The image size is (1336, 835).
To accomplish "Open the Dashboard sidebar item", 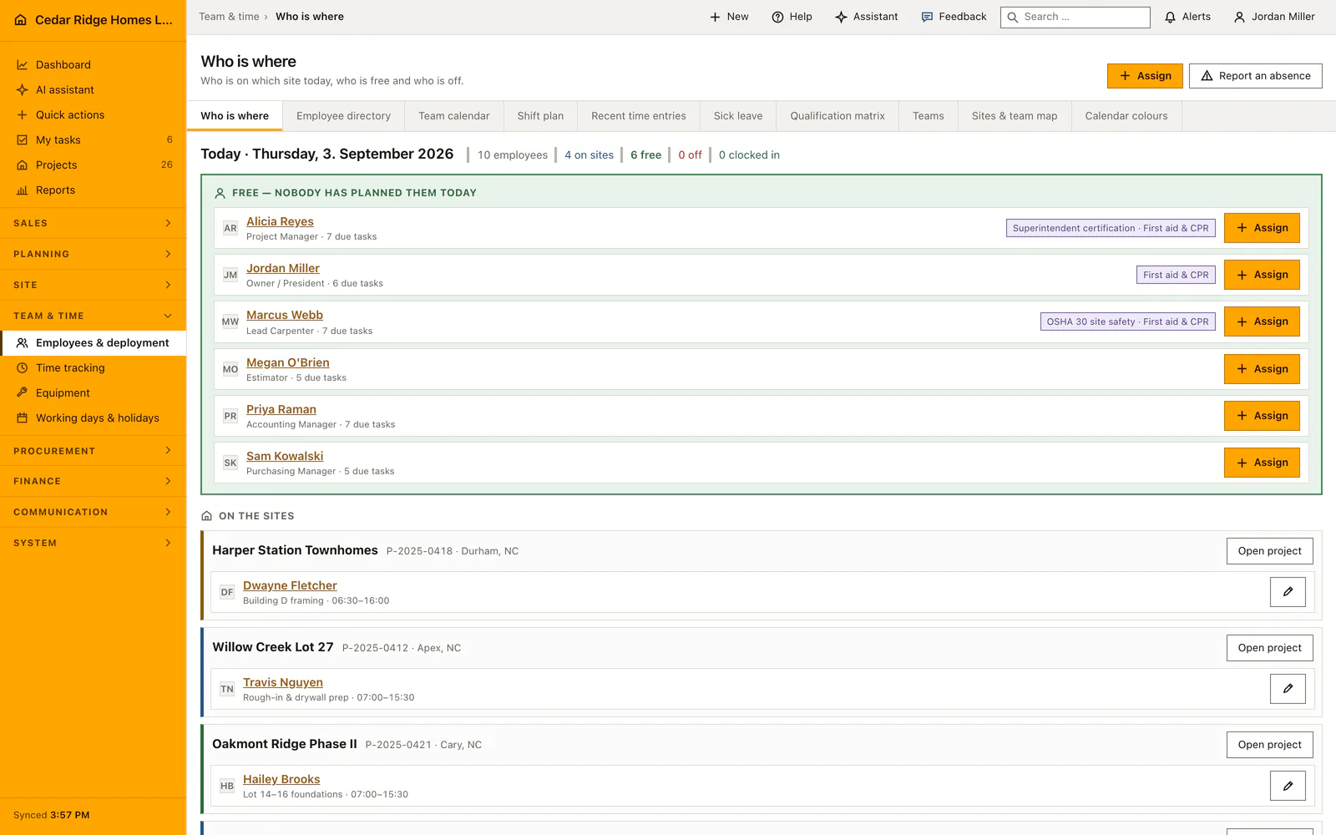I will 93,64.
